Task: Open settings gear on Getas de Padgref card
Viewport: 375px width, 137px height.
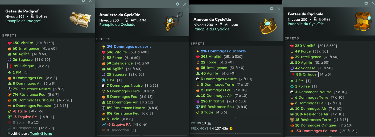Action: pyautogui.click(x=84, y=1)
